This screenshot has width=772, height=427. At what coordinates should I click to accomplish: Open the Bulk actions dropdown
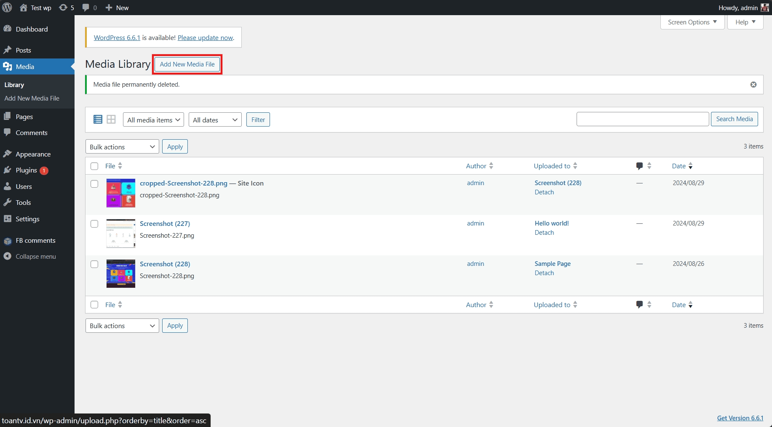pos(122,146)
